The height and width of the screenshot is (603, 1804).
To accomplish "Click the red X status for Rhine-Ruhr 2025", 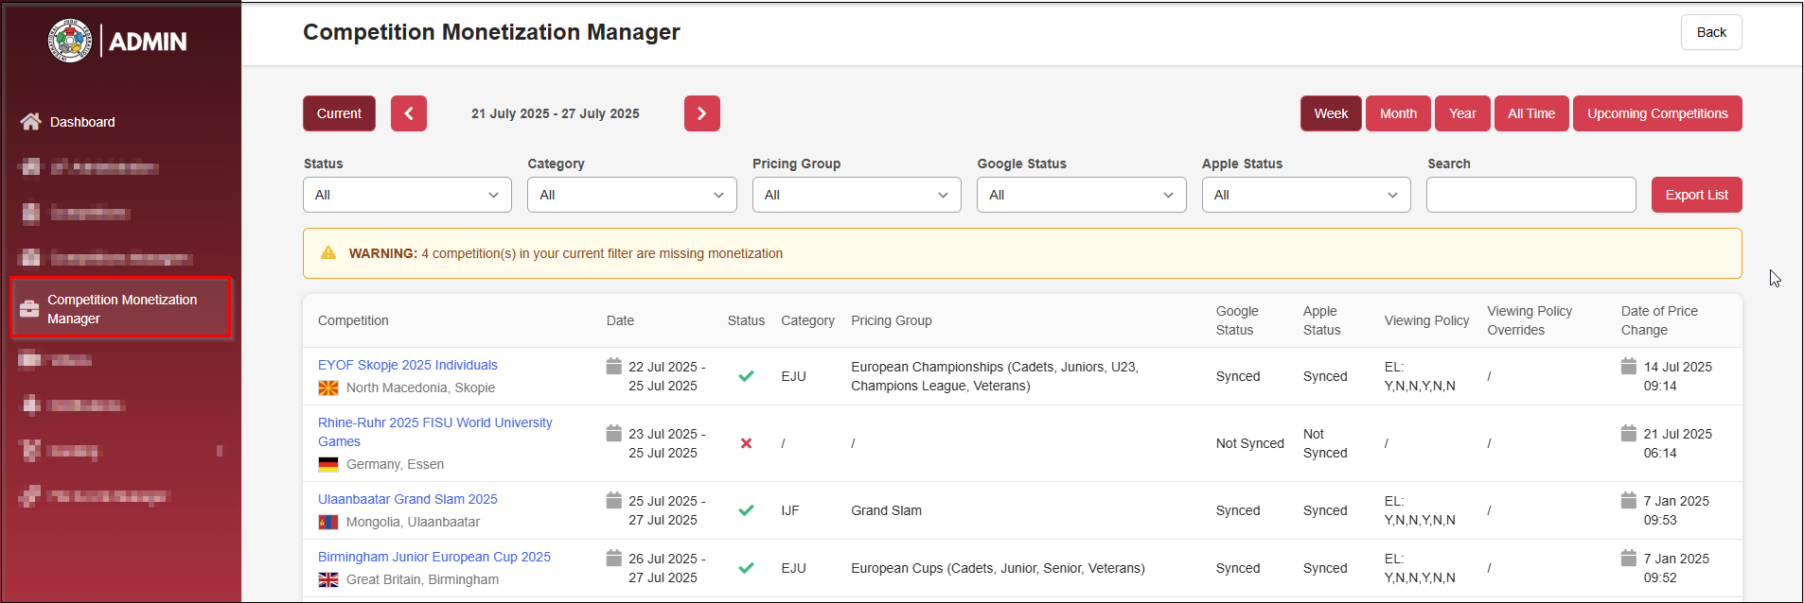I will [746, 443].
